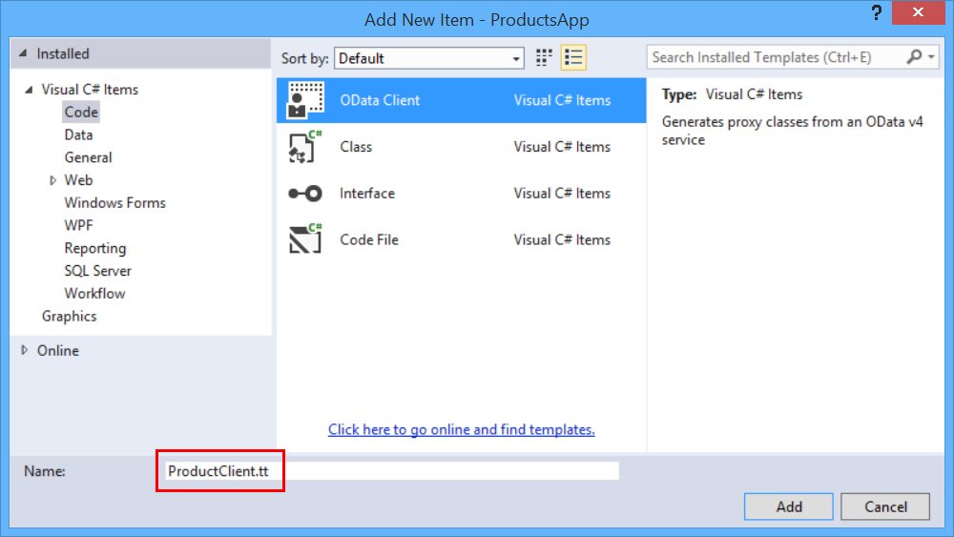Open the dialog help question mark

[876, 12]
